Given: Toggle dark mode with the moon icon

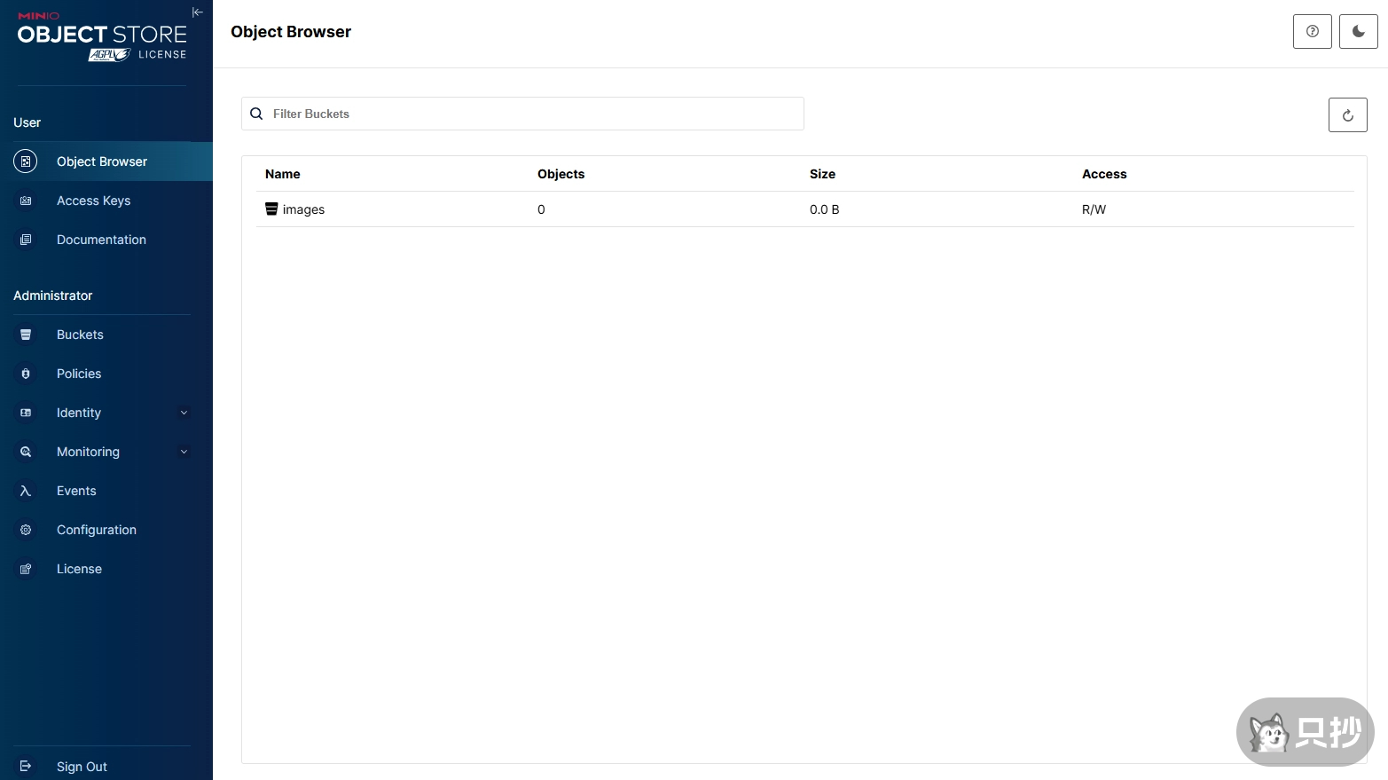Looking at the screenshot, I should pyautogui.click(x=1358, y=32).
